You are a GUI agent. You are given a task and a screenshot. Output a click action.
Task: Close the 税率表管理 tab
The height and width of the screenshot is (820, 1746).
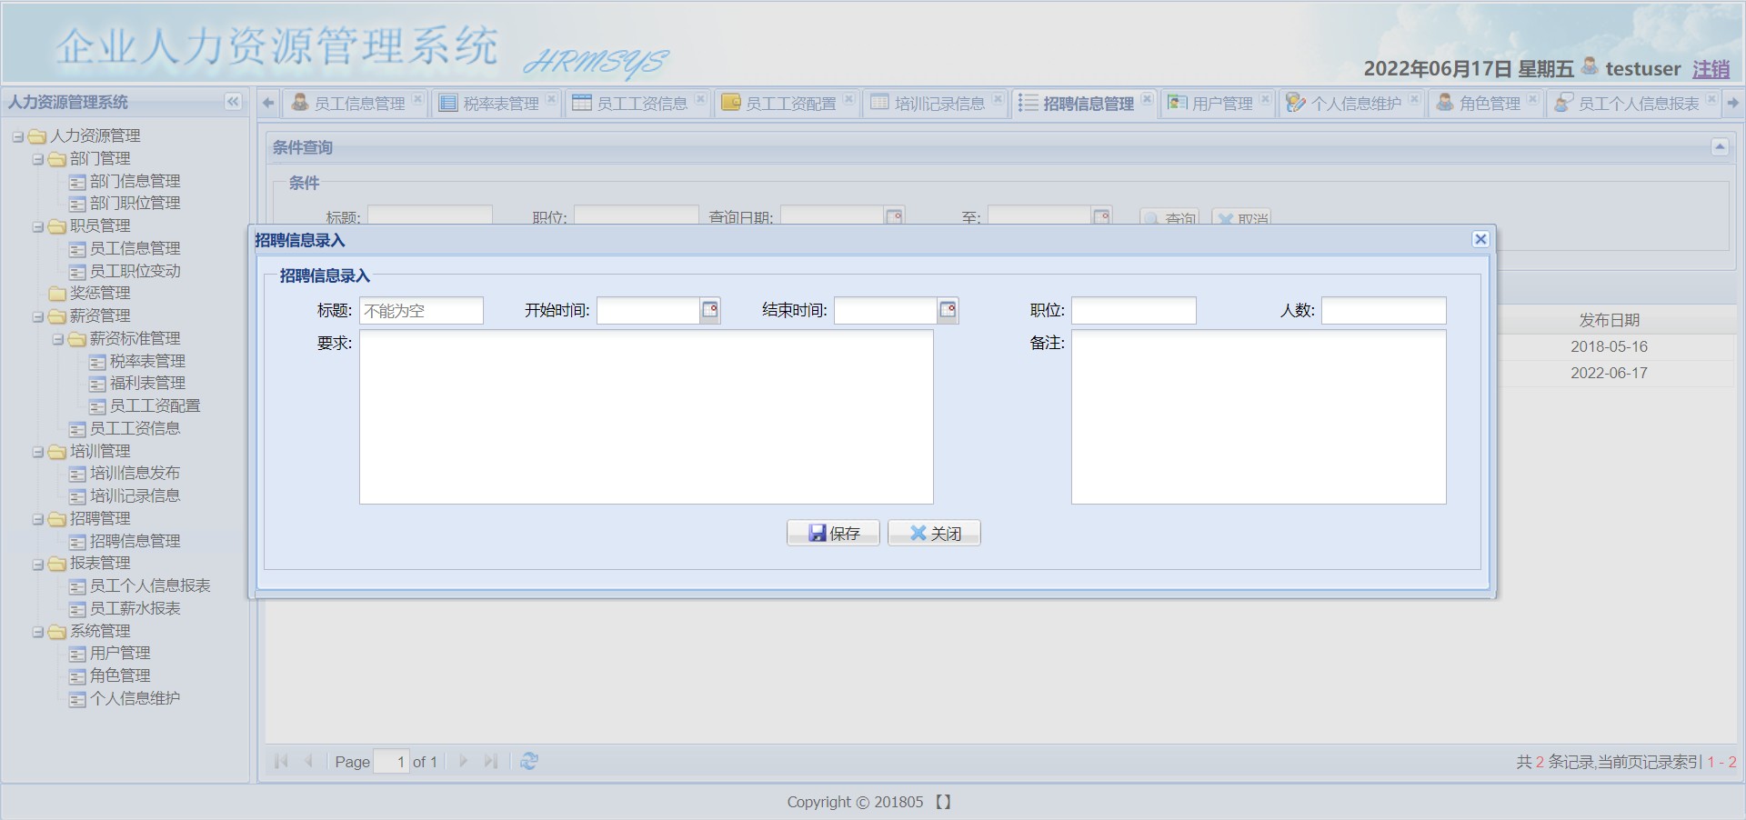point(551,99)
